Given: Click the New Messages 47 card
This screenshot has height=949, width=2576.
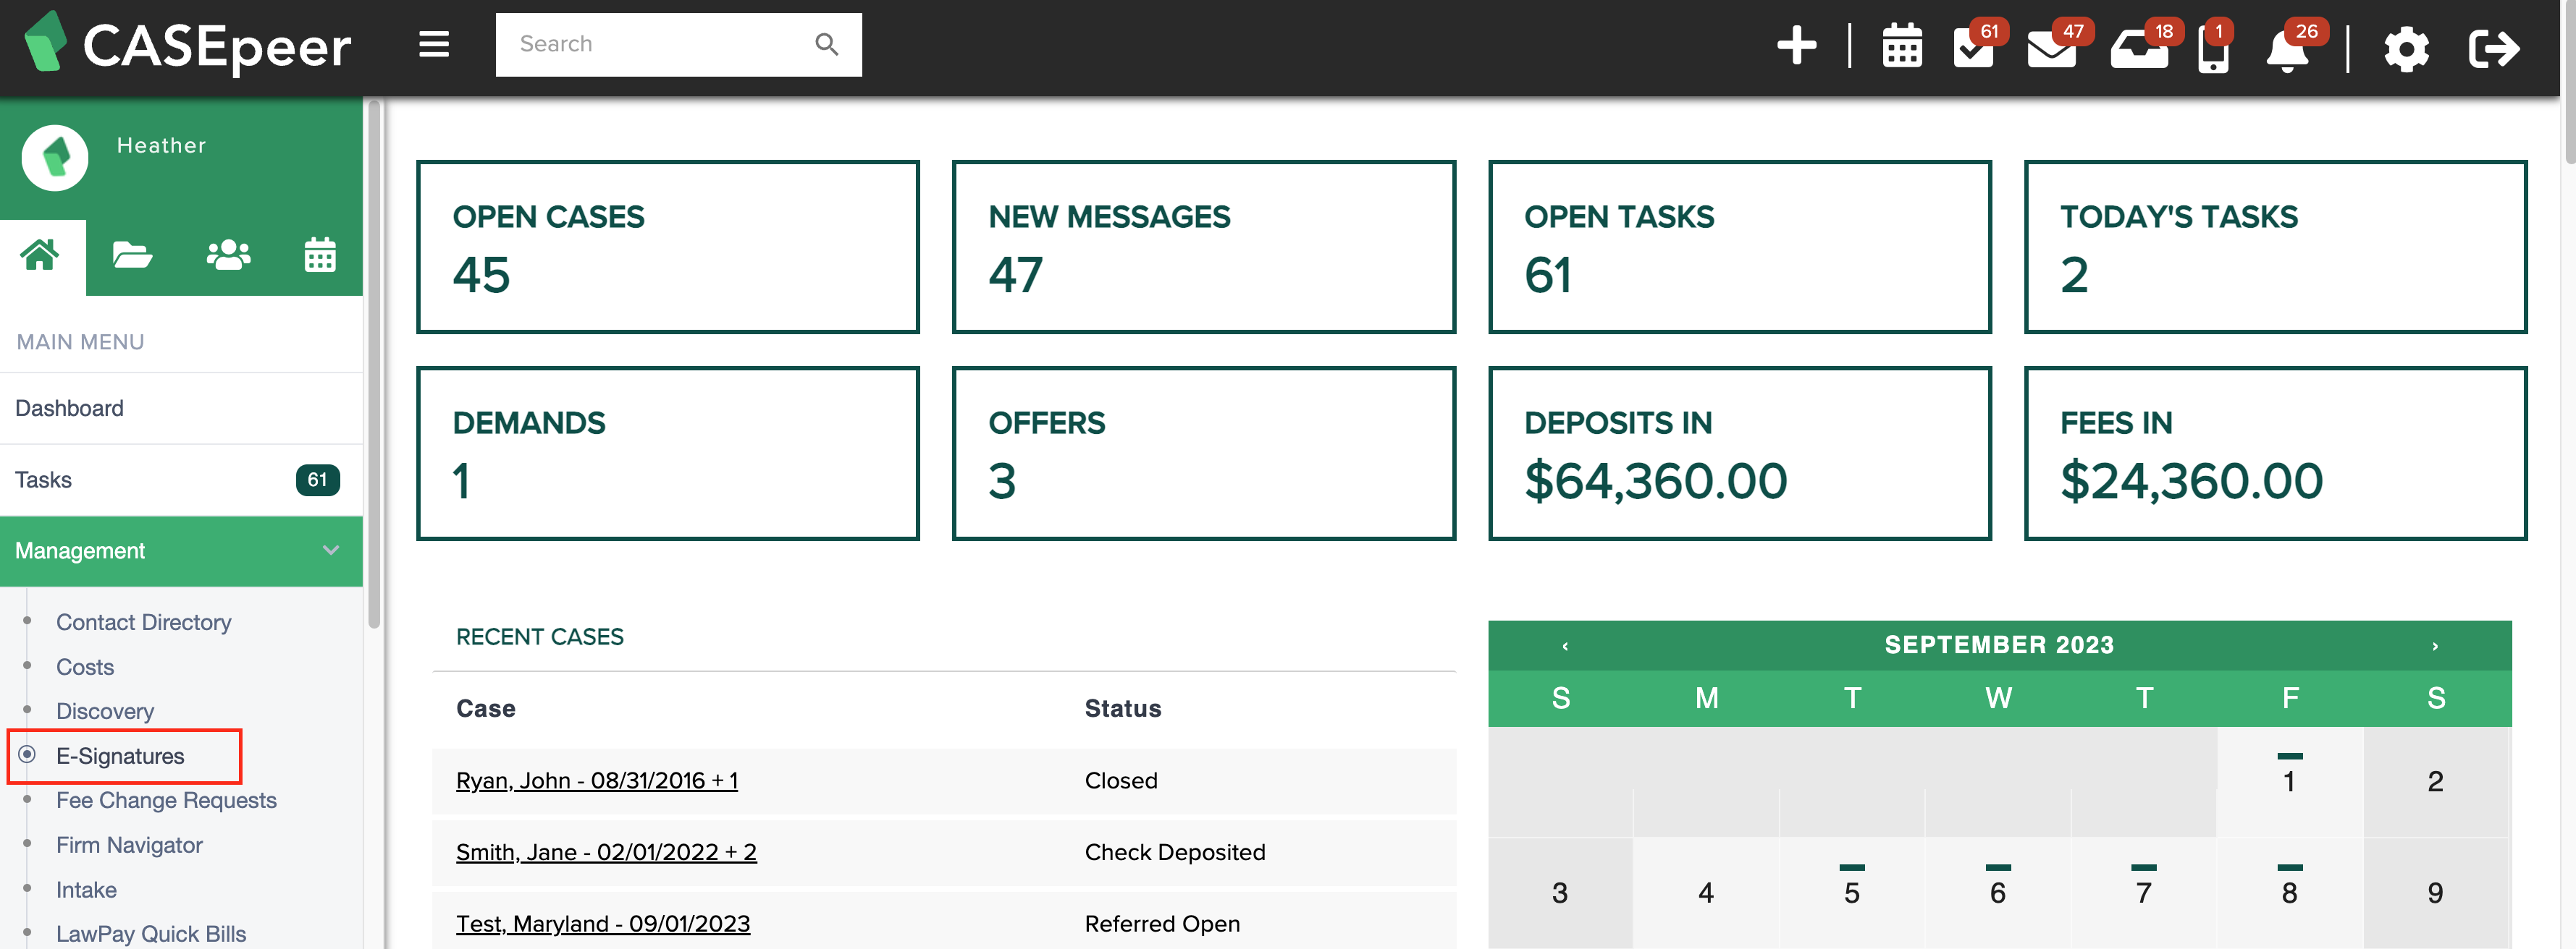Looking at the screenshot, I should tap(1204, 247).
